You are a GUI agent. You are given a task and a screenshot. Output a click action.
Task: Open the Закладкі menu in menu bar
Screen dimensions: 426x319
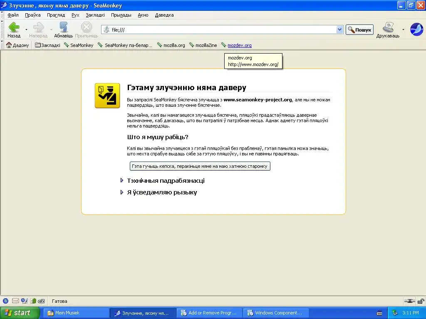[x=95, y=15]
